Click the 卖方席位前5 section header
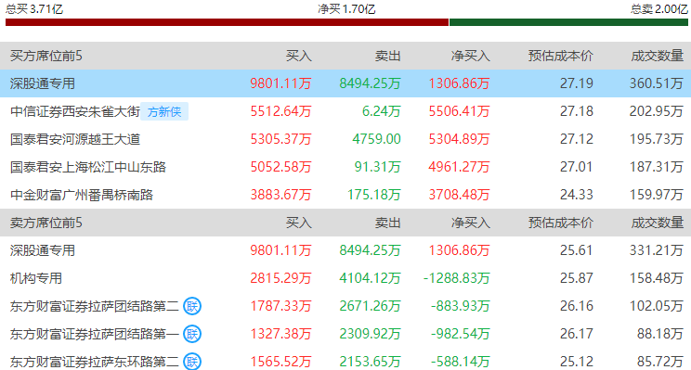This screenshot has width=691, height=370. (x=46, y=223)
